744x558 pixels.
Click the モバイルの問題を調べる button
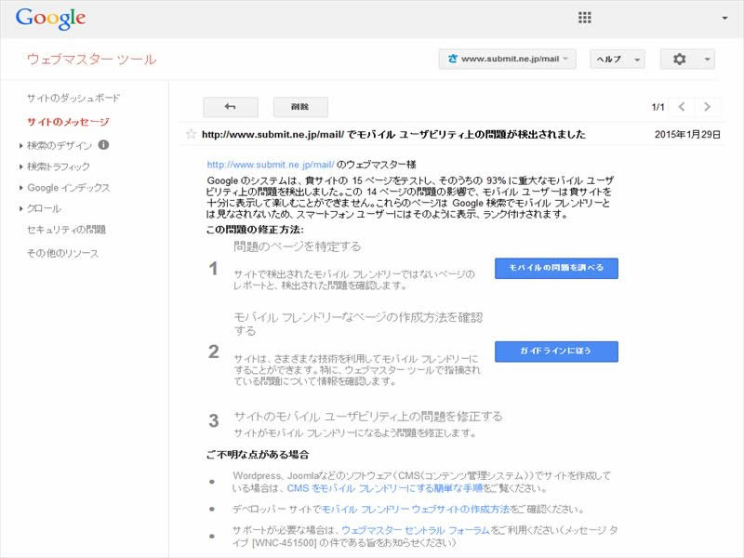coord(556,268)
